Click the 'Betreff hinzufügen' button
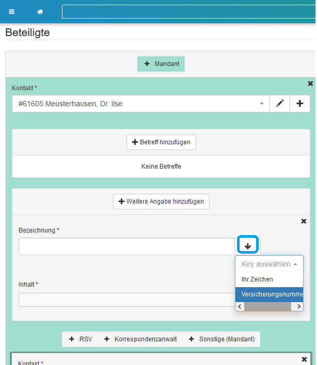 tap(161, 142)
